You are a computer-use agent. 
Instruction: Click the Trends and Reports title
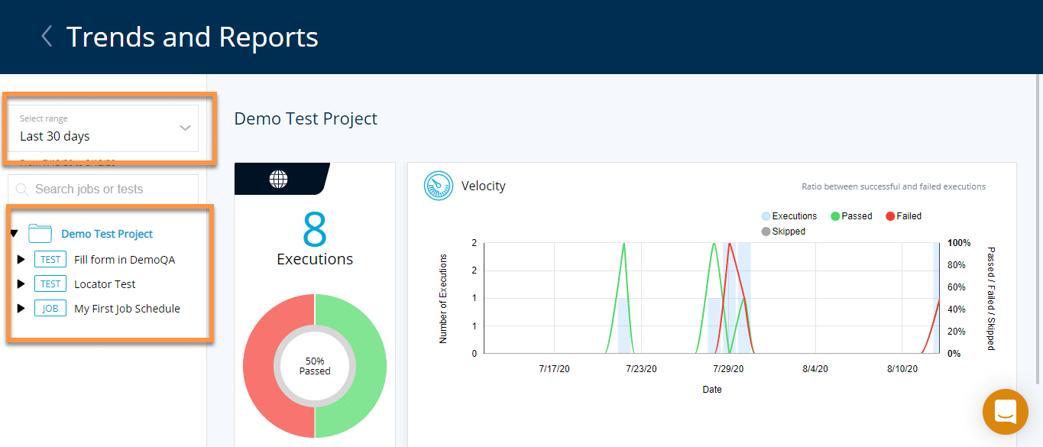click(193, 37)
